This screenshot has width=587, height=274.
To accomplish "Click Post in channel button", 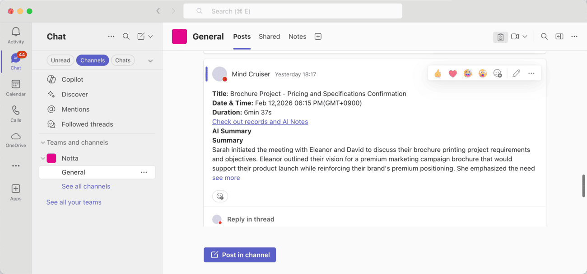I will (240, 255).
